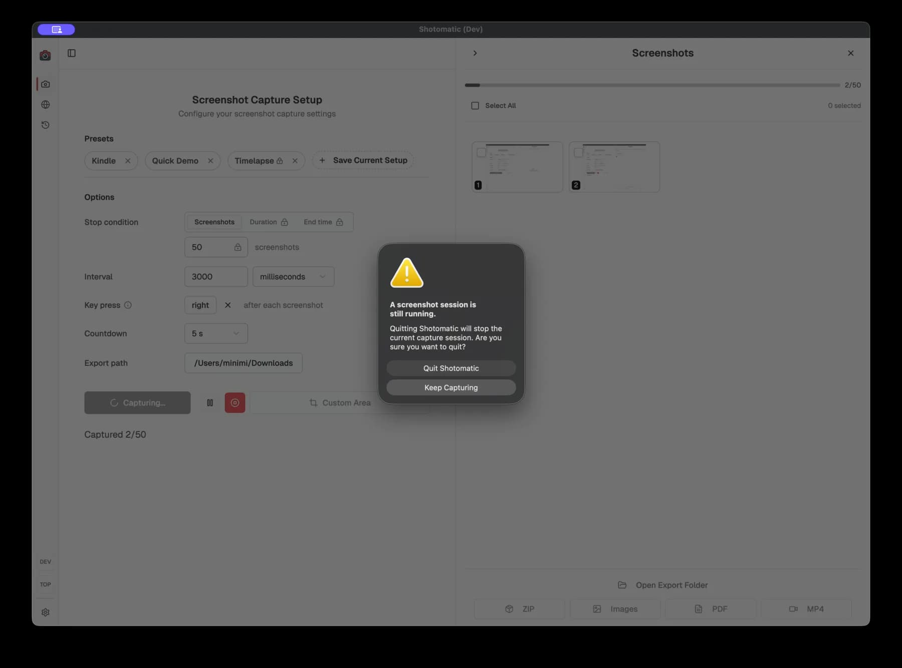This screenshot has width=902, height=668.
Task: Click the yellow warning icon in dialog
Action: pos(407,273)
